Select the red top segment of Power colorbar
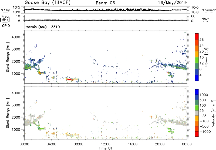The width and height of the screenshot is (216, 150). tap(197, 36)
